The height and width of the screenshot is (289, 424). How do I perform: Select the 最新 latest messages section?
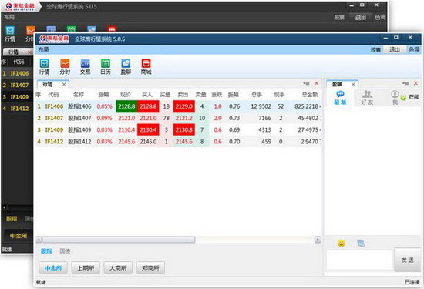point(340,98)
